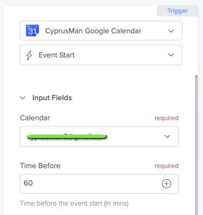This screenshot has width=203, height=215.
Task: Click the chevron beside CyprusMan Google Calendar
Action: 171,31
